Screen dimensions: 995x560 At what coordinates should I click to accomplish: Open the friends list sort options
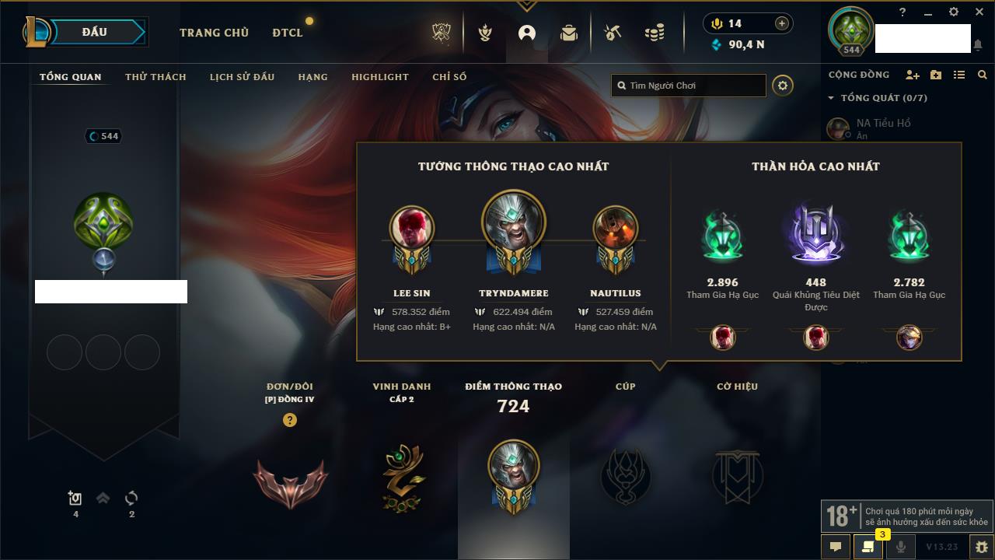click(959, 75)
